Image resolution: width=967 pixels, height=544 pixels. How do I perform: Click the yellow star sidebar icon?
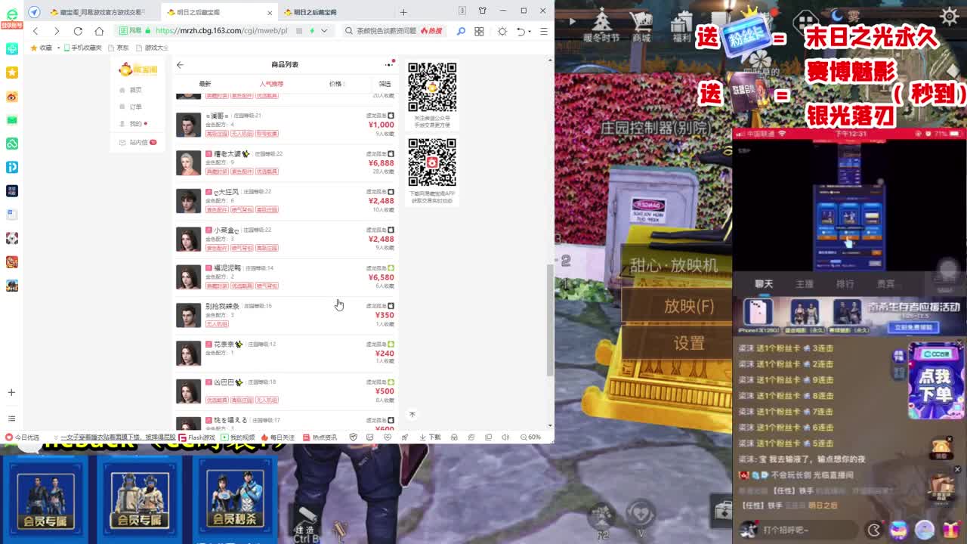(12, 73)
